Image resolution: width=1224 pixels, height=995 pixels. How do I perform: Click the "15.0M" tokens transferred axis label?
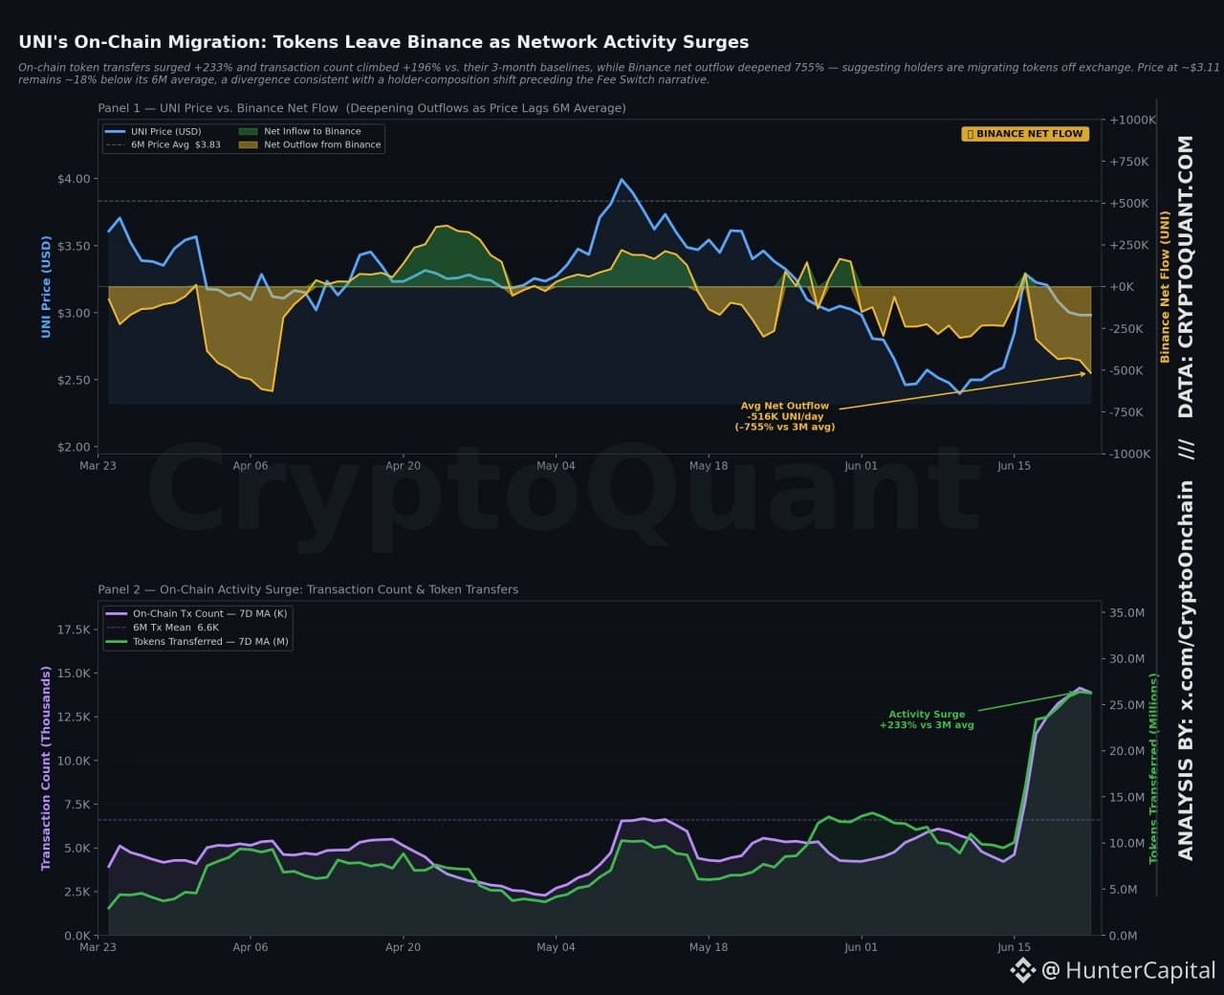(1127, 797)
